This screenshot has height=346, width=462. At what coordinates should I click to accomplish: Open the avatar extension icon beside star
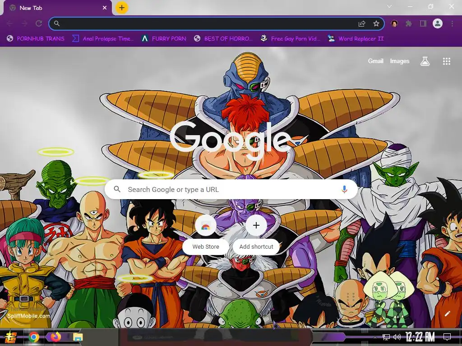tap(394, 23)
